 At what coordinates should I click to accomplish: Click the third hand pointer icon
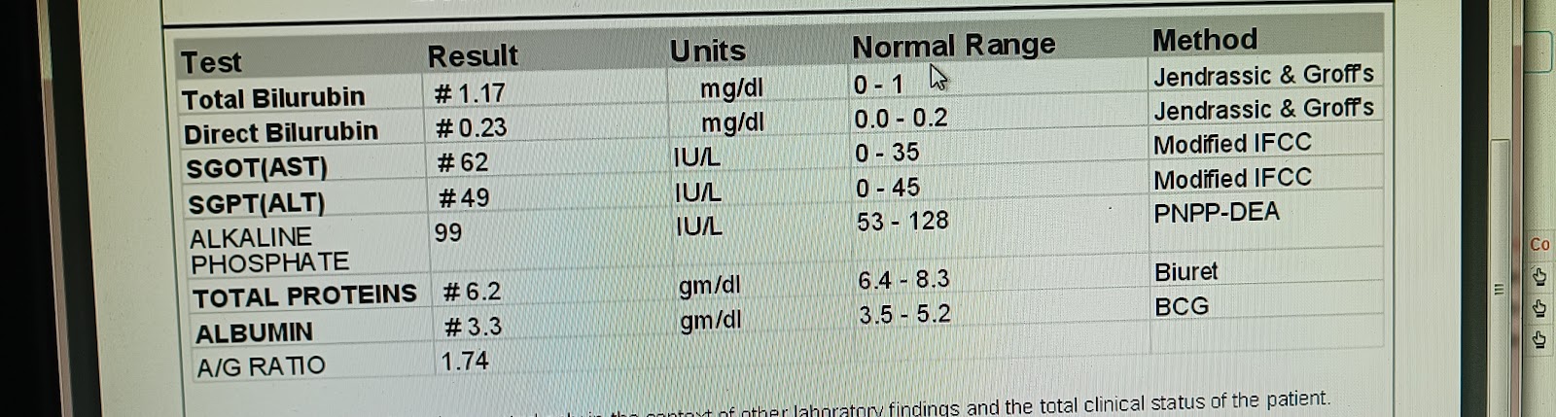1539,339
